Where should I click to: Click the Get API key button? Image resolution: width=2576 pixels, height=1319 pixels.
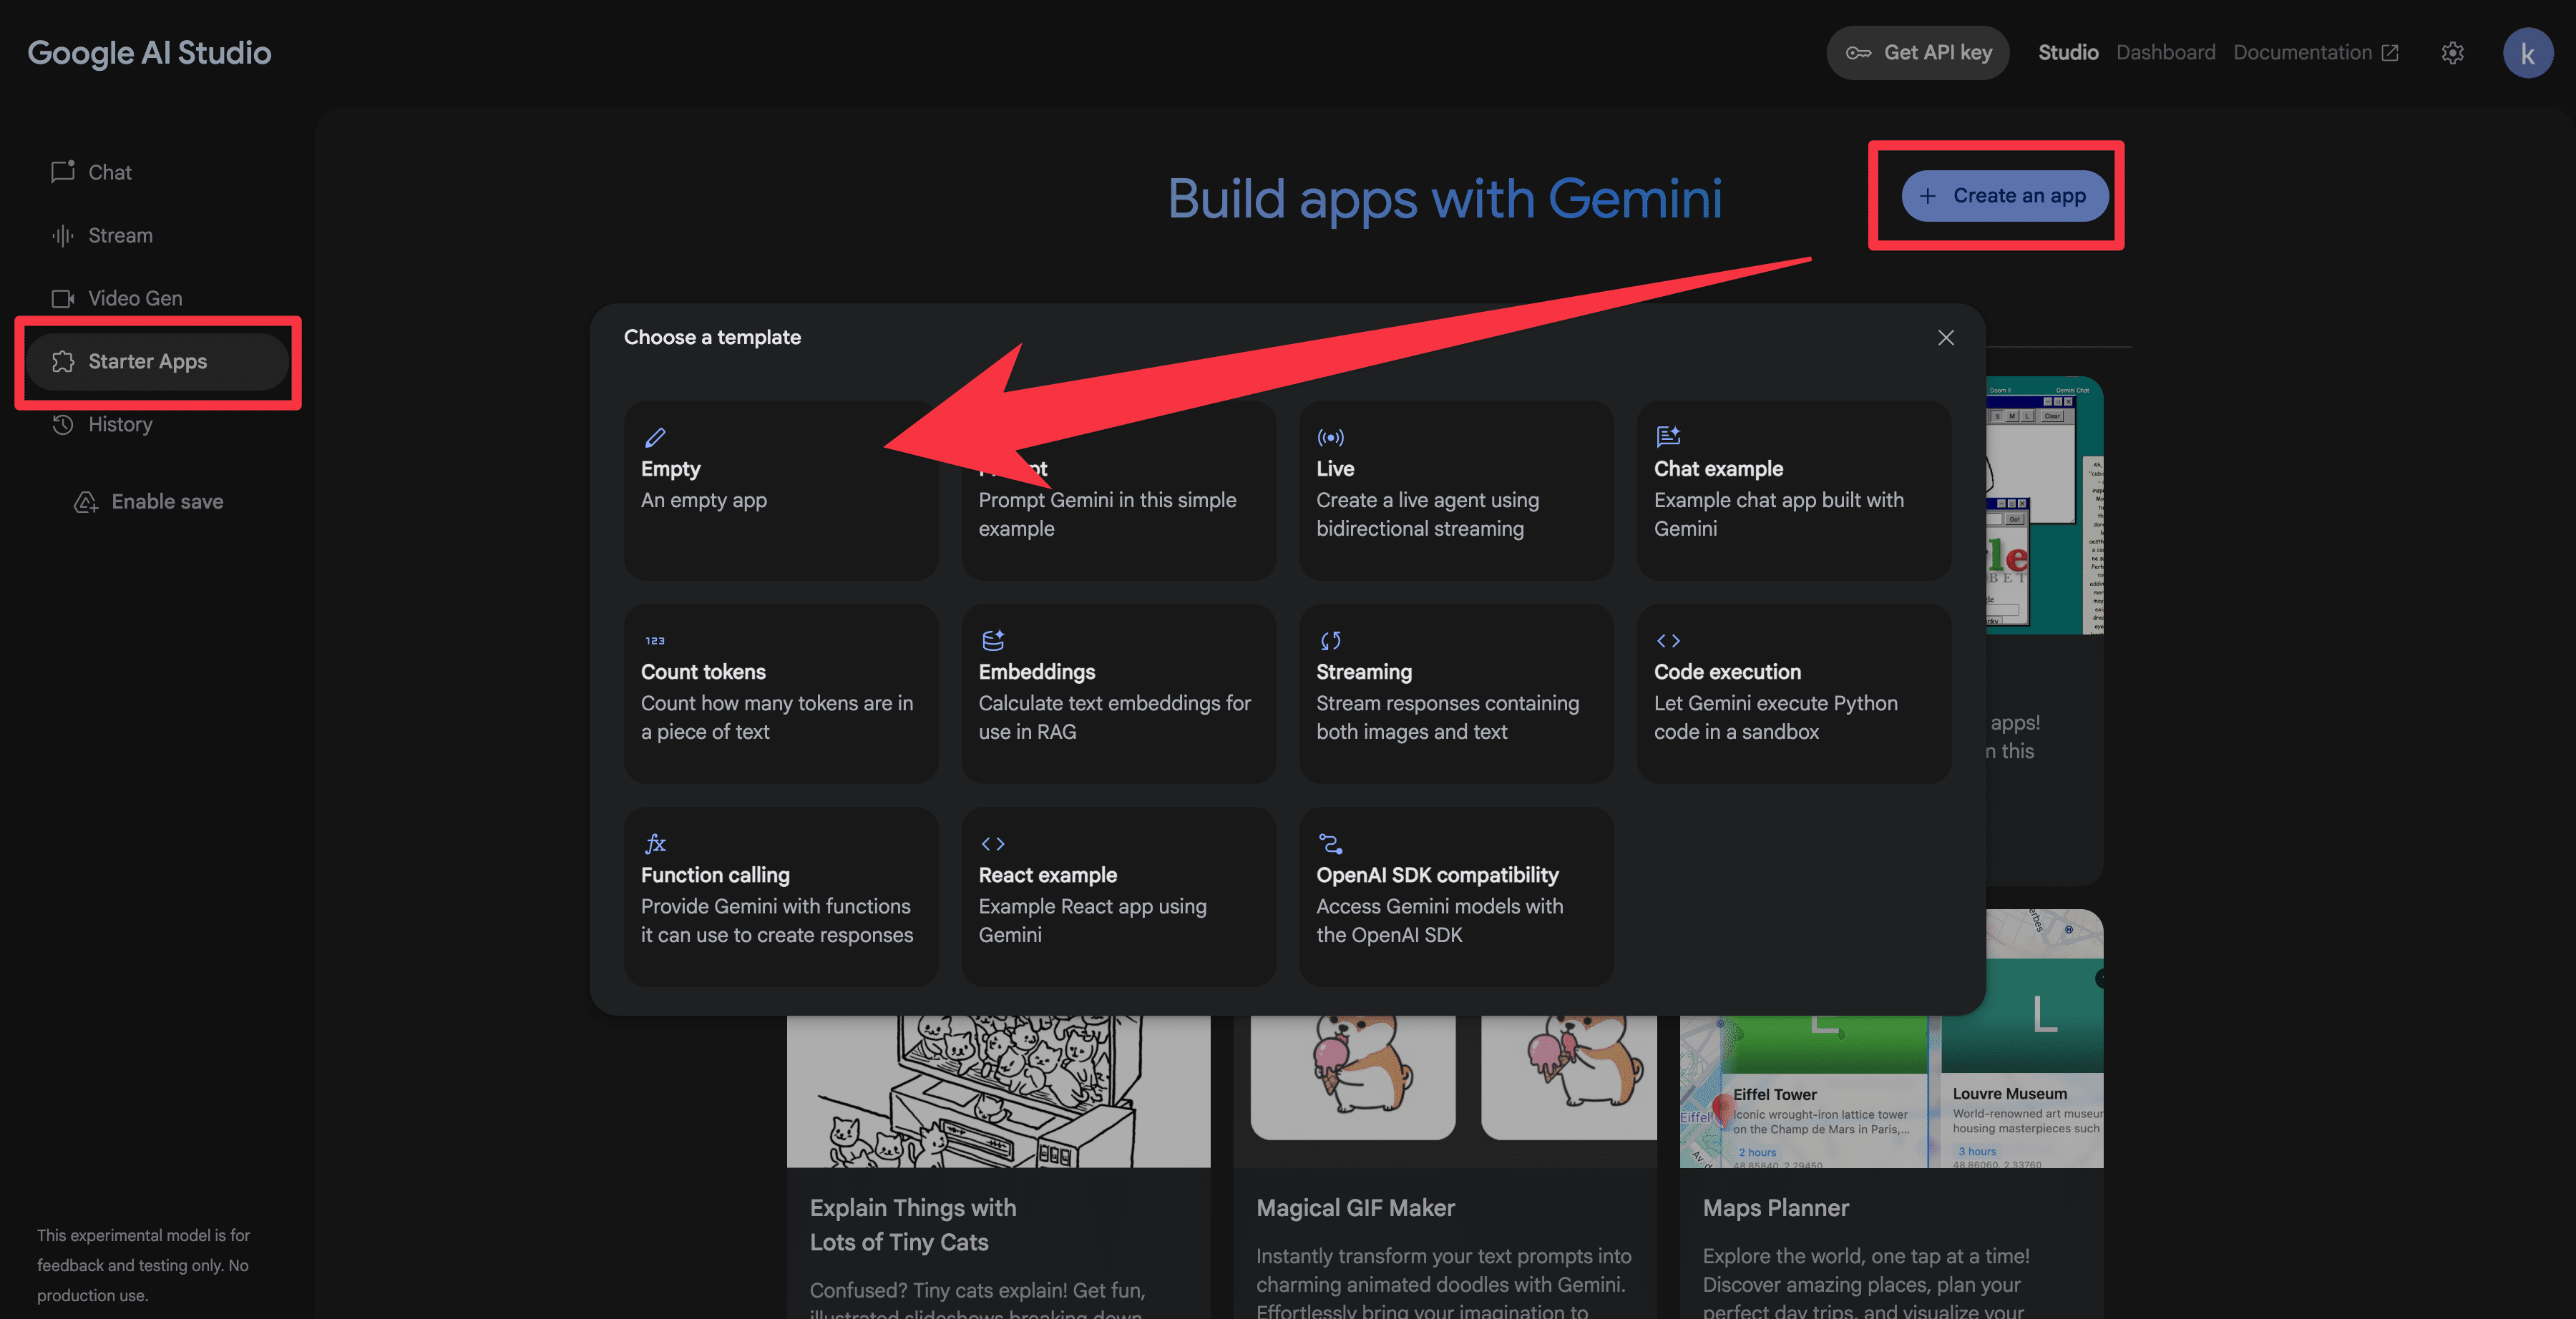1917,53
